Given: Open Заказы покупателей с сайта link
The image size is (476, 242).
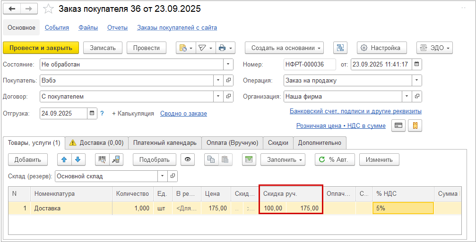Looking at the screenshot, I should pyautogui.click(x=177, y=28).
